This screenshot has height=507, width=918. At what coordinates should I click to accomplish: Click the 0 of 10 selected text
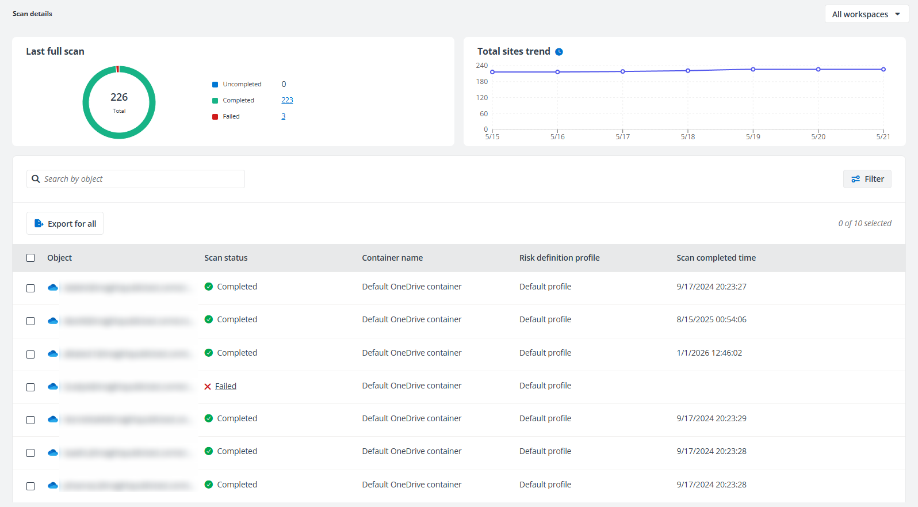(865, 223)
